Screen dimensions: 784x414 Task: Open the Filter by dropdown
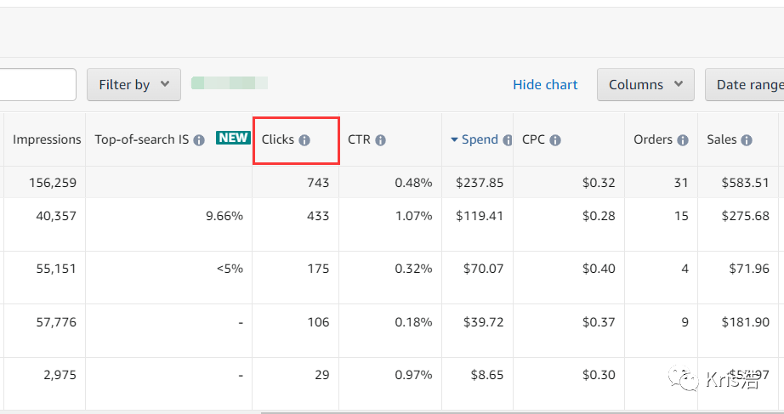(134, 85)
